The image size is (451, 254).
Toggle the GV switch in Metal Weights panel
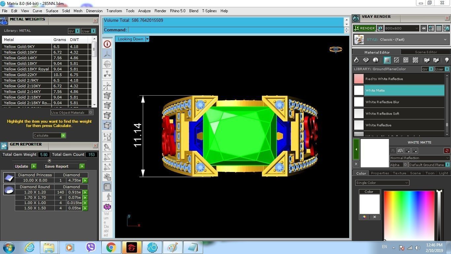pos(74,31)
